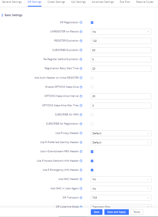This screenshot has height=217, width=158.
Task: Open UNREGISTER on Reboot dropdown
Action: tap(121, 32)
